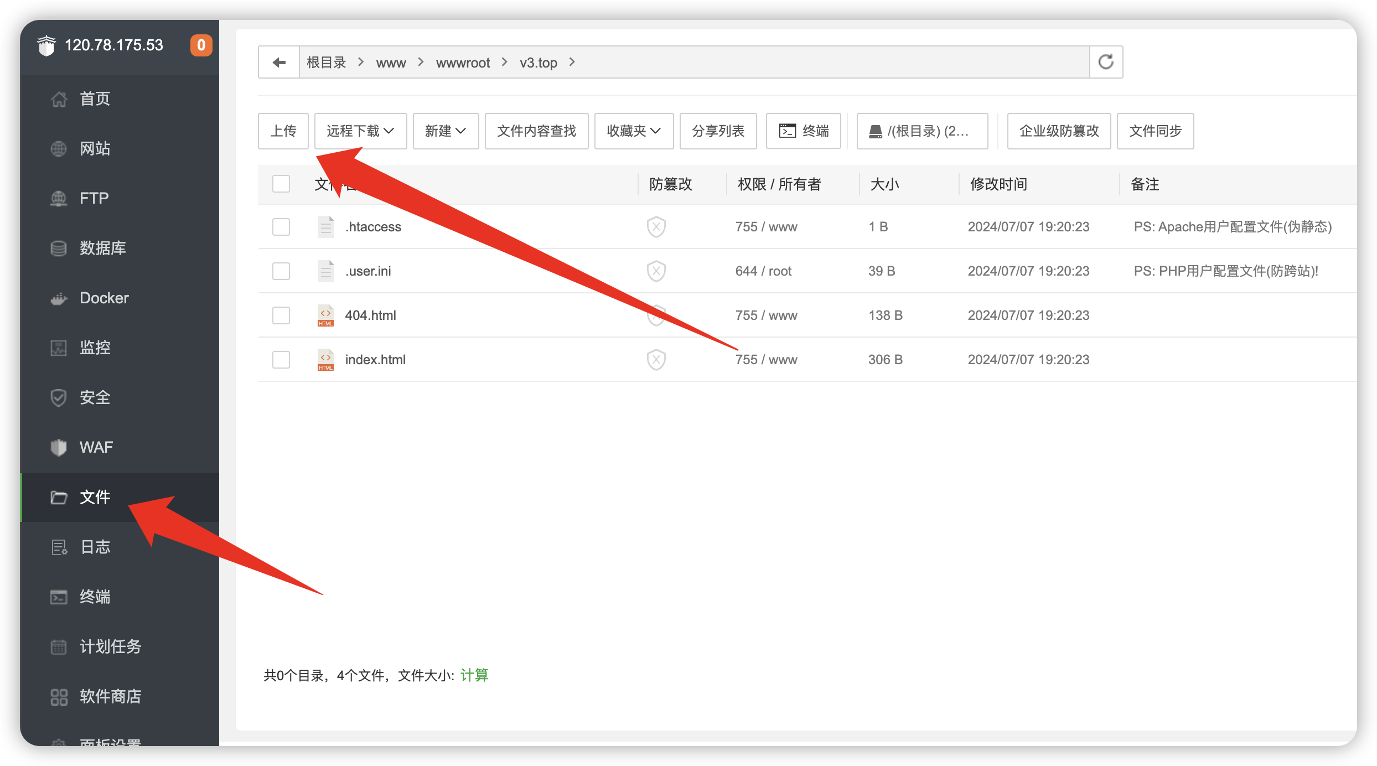1377x766 pixels.
Task: Open 软件商店 software store in sidebar
Action: coord(120,697)
